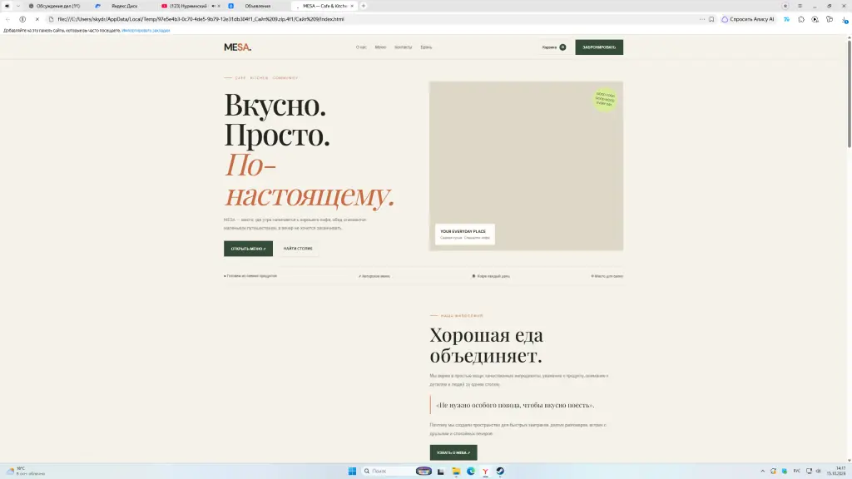The height and width of the screenshot is (479, 852).
Task: Open the address bar three-dot options
Action: (x=702, y=19)
